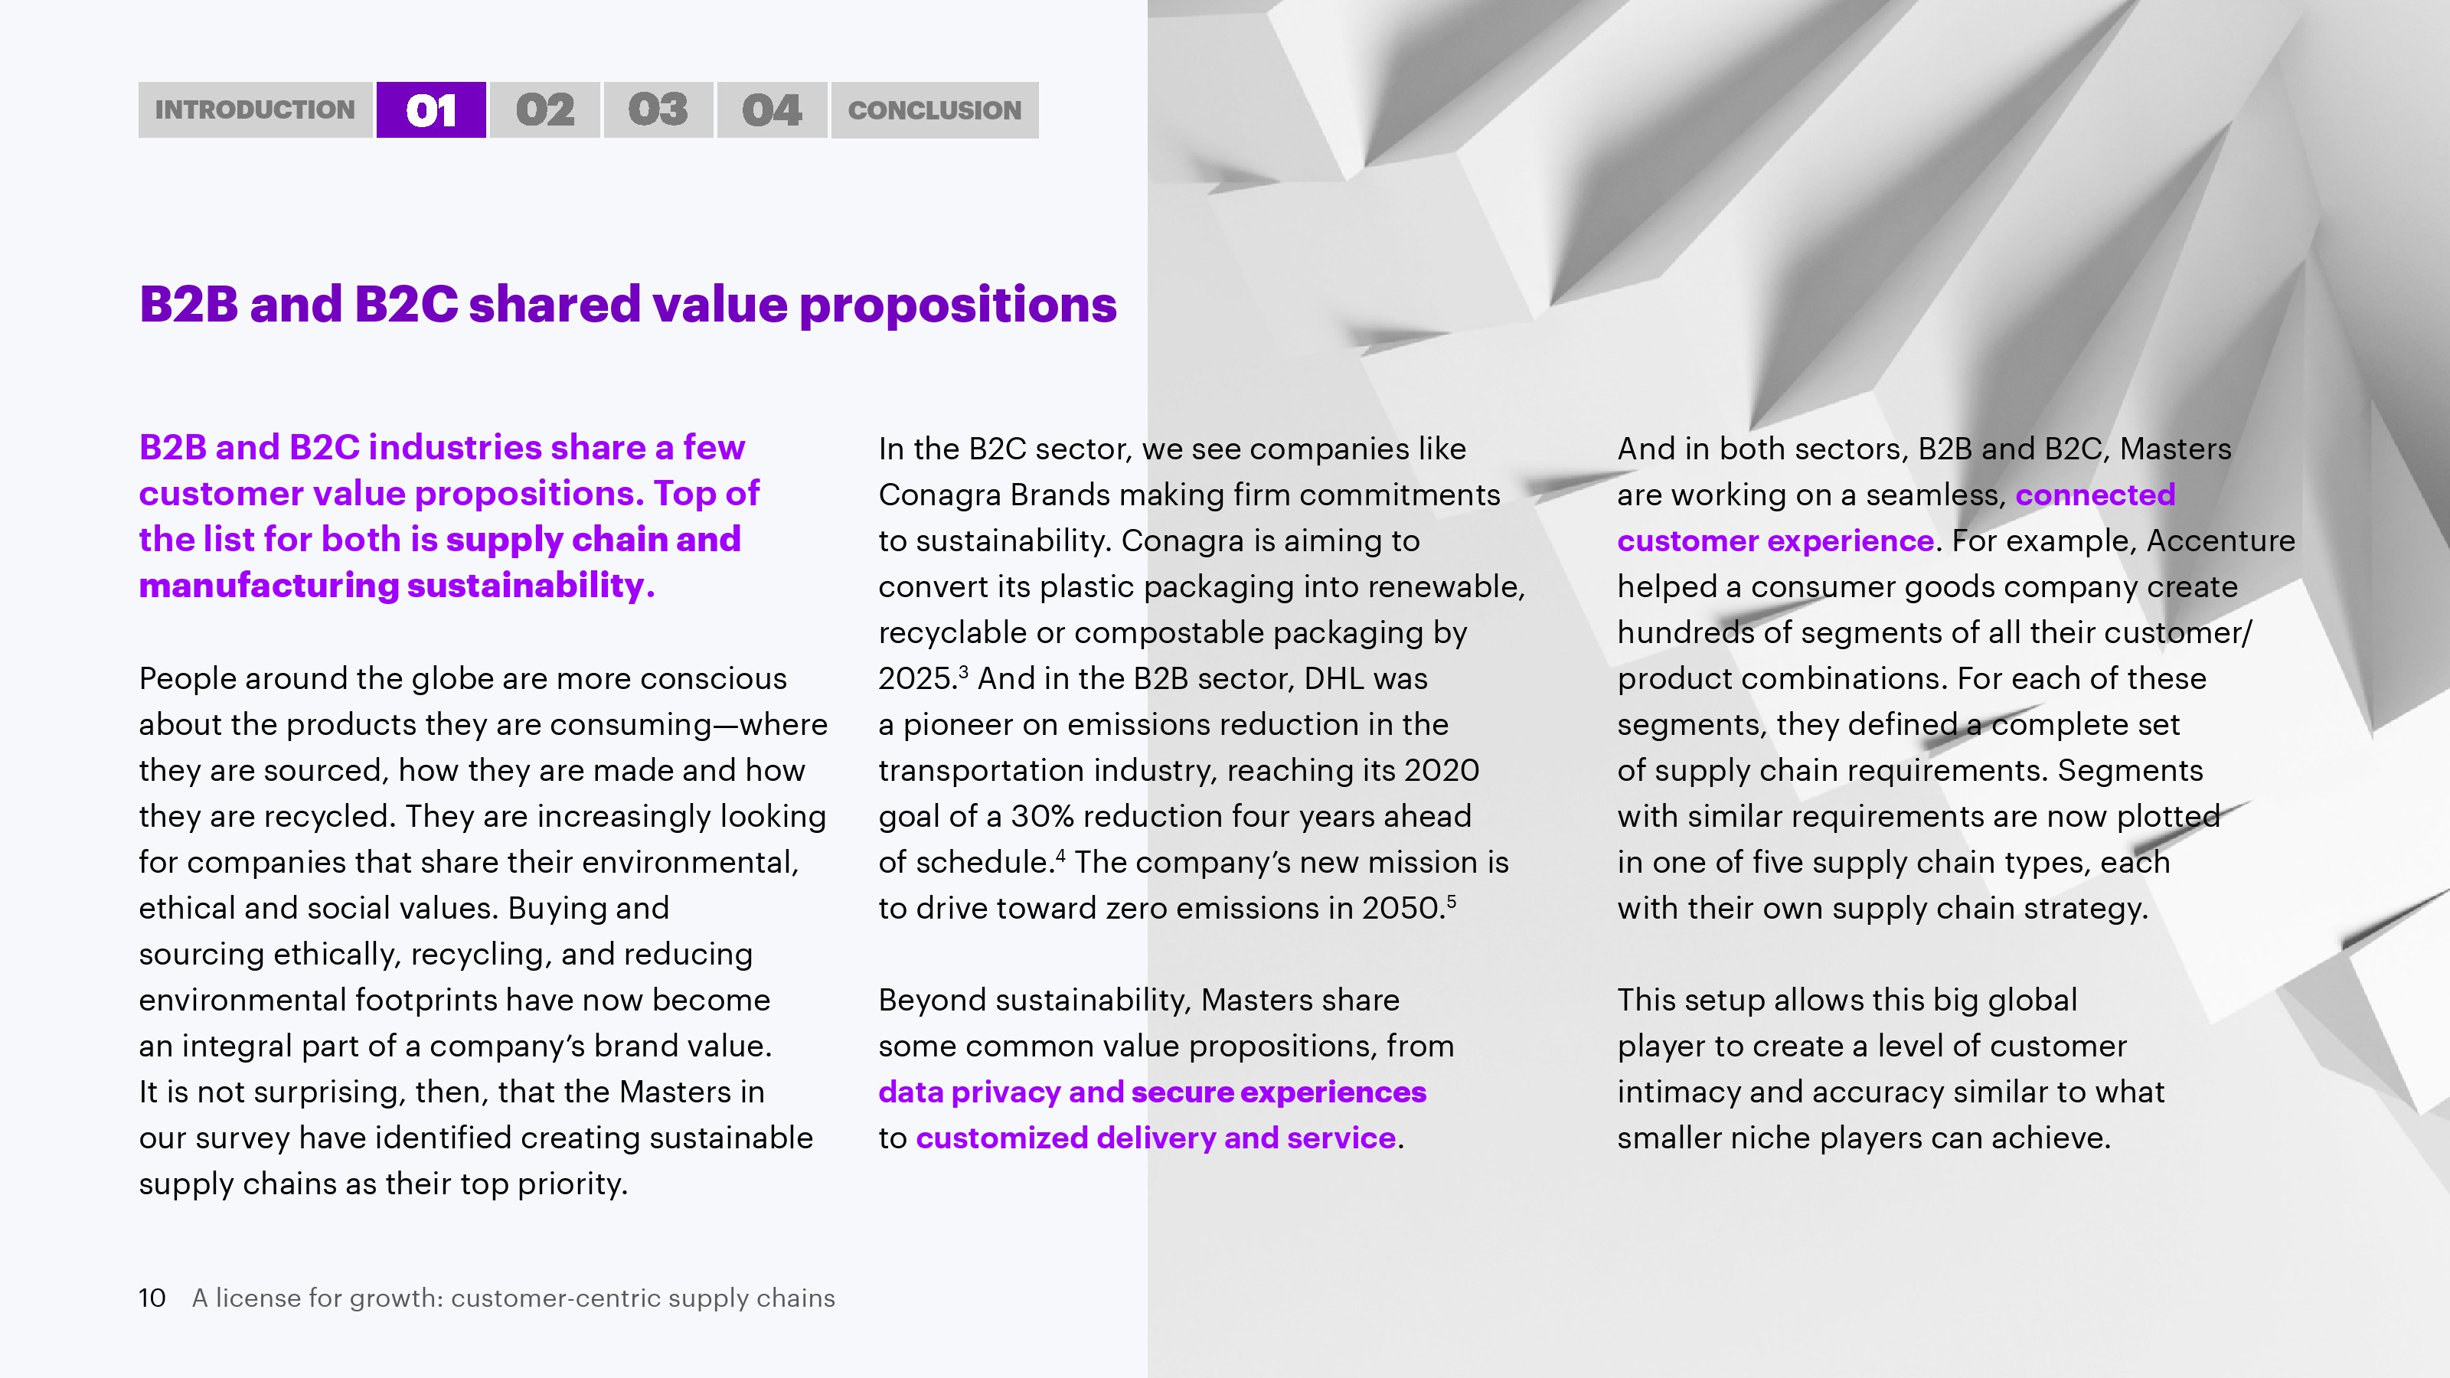Click heading 'B2B and B2C shared value propositions'
This screenshot has height=1378, width=2450.
(x=628, y=305)
